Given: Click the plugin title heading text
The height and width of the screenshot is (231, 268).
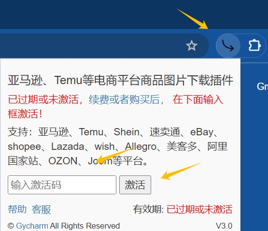Looking at the screenshot, I should pos(121,80).
